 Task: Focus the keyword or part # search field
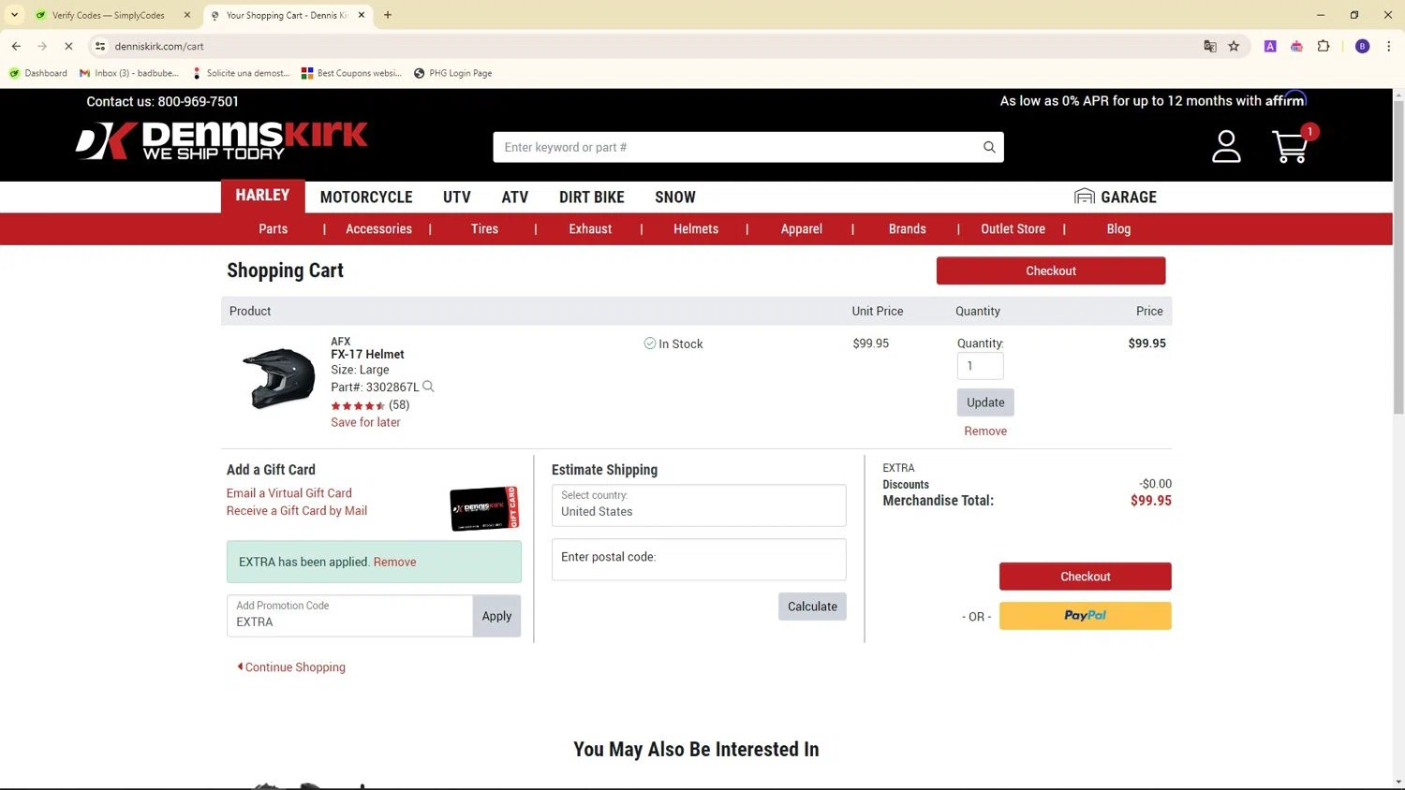736,147
